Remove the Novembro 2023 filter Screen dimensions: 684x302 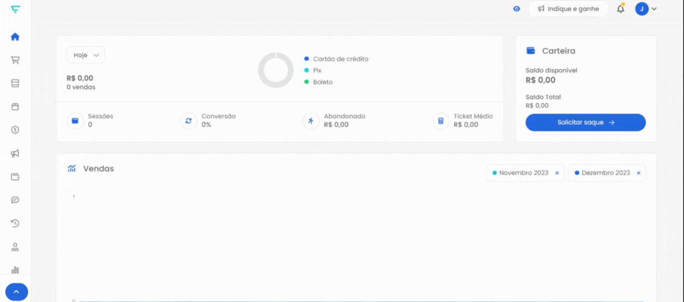[557, 173]
